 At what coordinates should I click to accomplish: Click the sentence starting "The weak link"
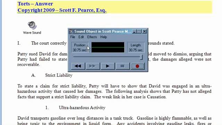(x=130, y=97)
